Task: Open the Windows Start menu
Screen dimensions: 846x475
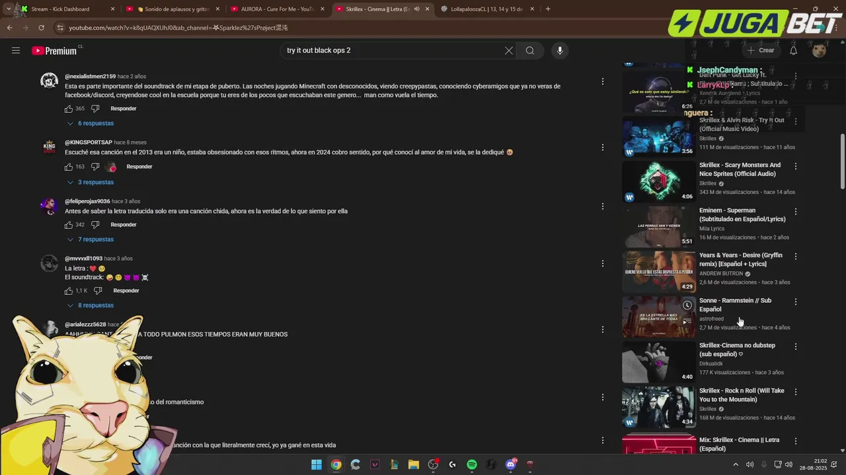Action: coord(317,464)
